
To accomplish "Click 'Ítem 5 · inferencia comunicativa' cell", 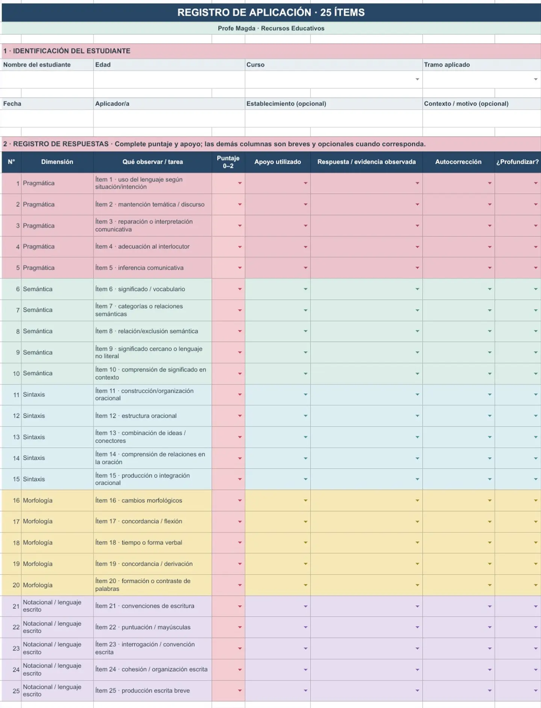I will pyautogui.click(x=153, y=268).
